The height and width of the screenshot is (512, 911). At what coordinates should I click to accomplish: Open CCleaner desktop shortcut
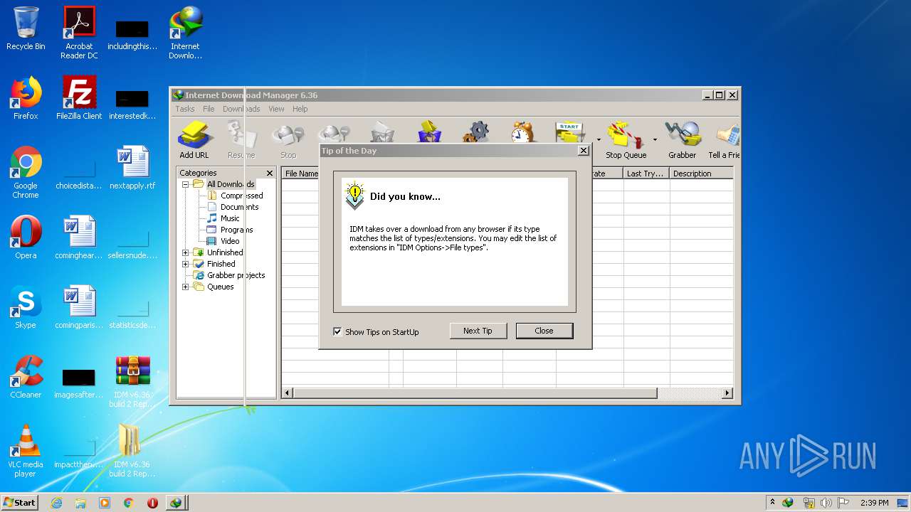(26, 377)
